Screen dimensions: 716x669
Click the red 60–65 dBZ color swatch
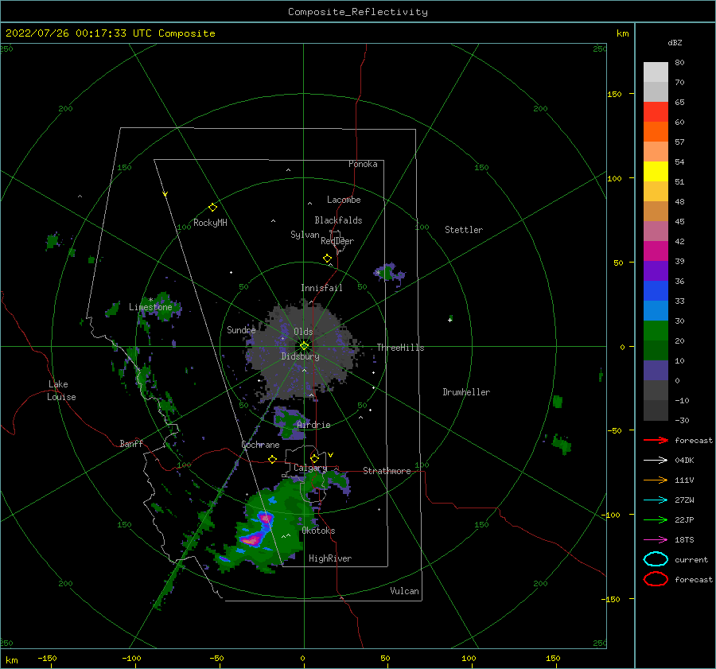click(656, 112)
